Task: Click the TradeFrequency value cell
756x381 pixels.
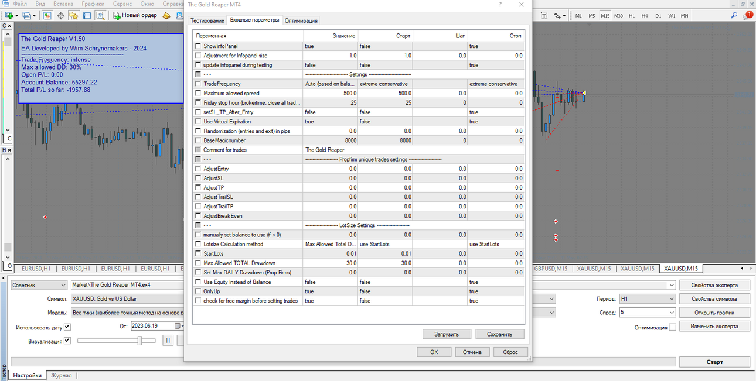Action: (x=330, y=84)
